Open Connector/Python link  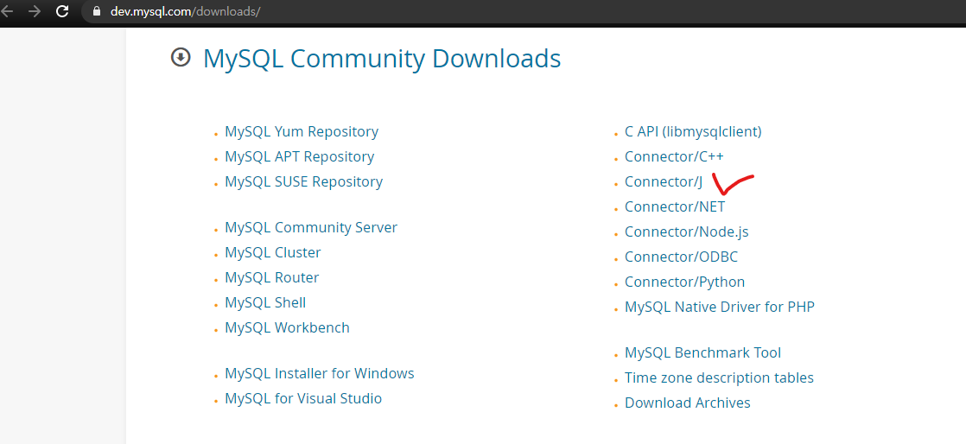pyautogui.click(x=684, y=282)
